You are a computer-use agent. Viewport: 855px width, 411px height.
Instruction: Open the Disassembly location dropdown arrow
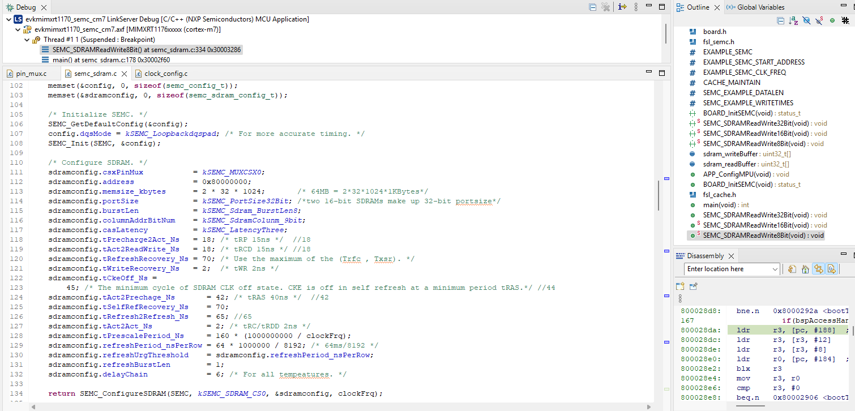click(775, 269)
